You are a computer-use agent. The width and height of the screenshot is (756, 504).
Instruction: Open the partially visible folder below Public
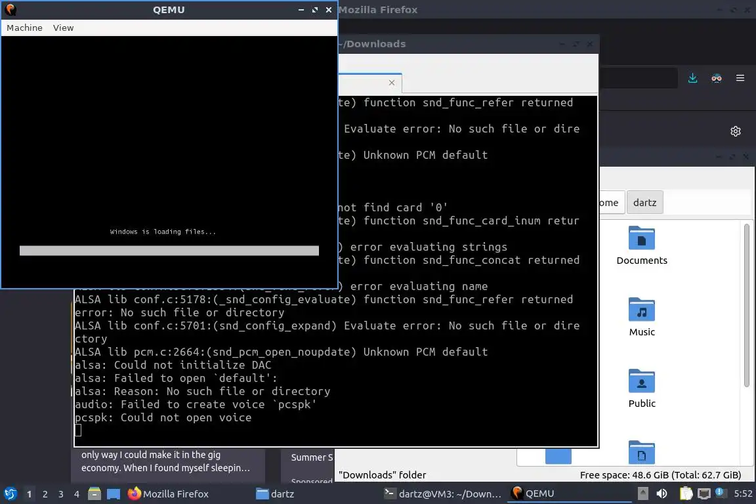coord(642,452)
